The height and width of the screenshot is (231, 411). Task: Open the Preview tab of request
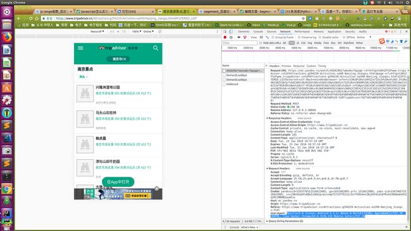click(286, 66)
